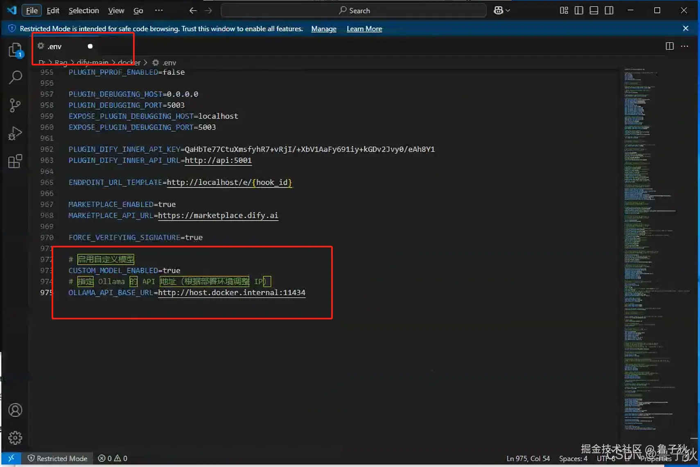Toggle the primary side bar
The width and height of the screenshot is (700, 467).
click(579, 11)
